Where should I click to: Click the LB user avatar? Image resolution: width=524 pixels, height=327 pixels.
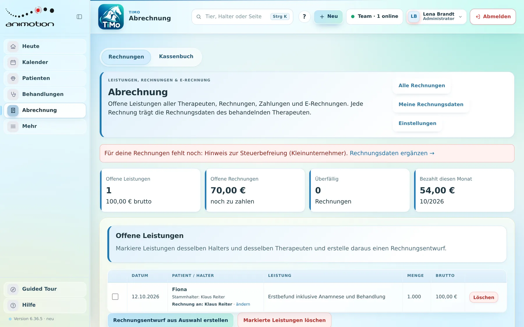(414, 16)
